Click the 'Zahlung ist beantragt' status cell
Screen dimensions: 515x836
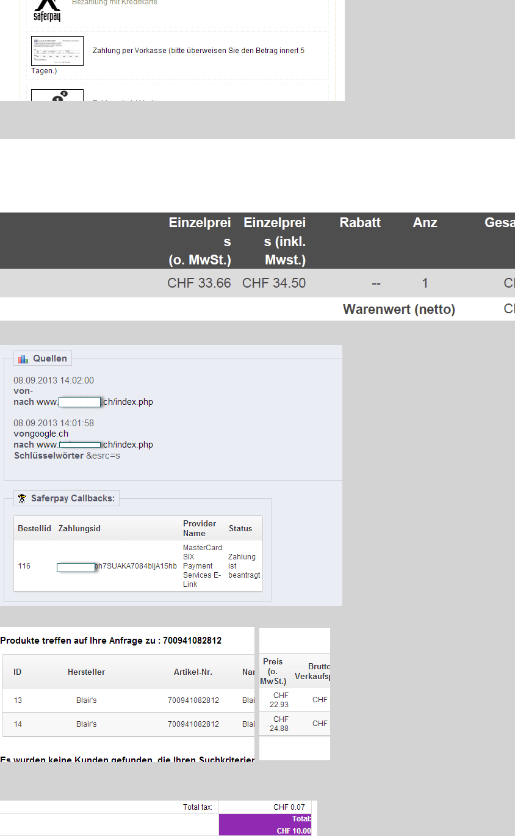[x=244, y=566]
